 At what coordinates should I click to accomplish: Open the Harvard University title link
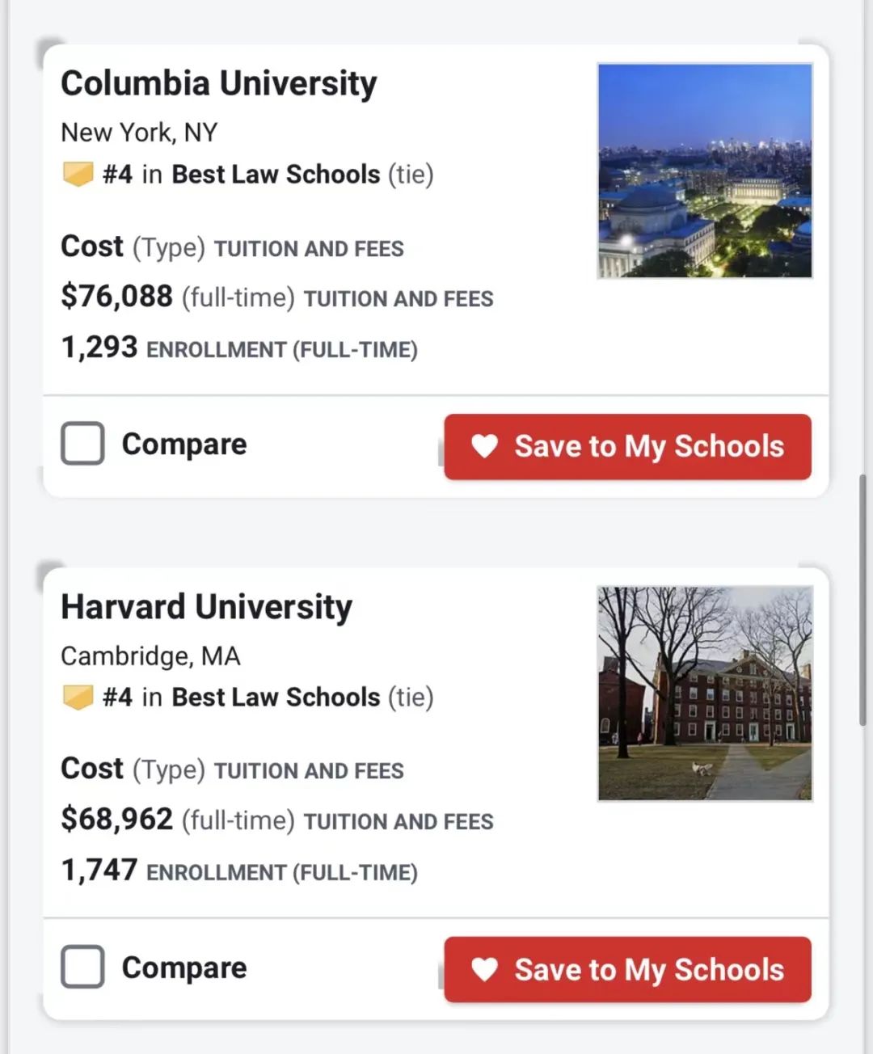click(x=207, y=607)
